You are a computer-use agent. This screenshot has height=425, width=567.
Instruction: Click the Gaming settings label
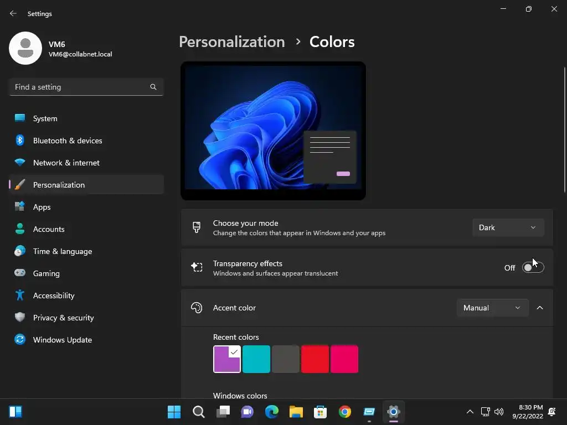[47, 273]
